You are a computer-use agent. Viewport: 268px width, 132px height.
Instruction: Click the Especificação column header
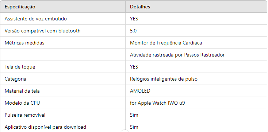tap(63, 7)
